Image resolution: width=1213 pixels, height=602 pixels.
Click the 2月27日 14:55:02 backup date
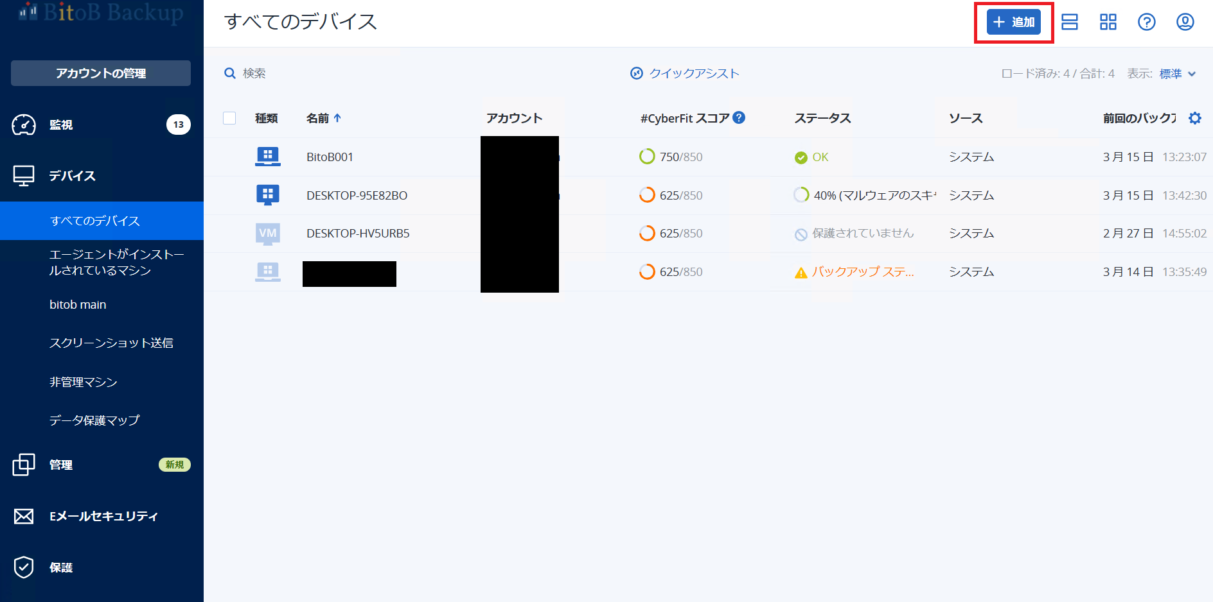[x=1155, y=234]
